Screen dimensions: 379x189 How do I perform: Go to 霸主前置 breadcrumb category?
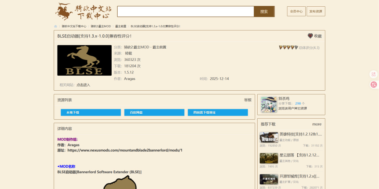coord(121,26)
